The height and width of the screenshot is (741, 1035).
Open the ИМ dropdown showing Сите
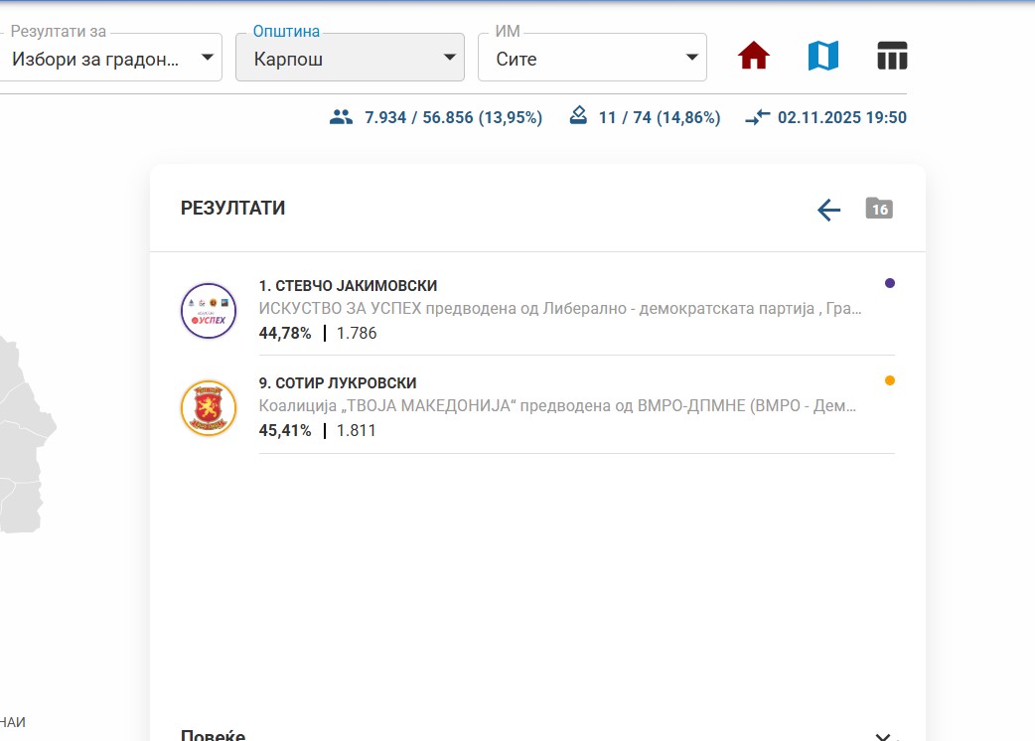point(592,58)
